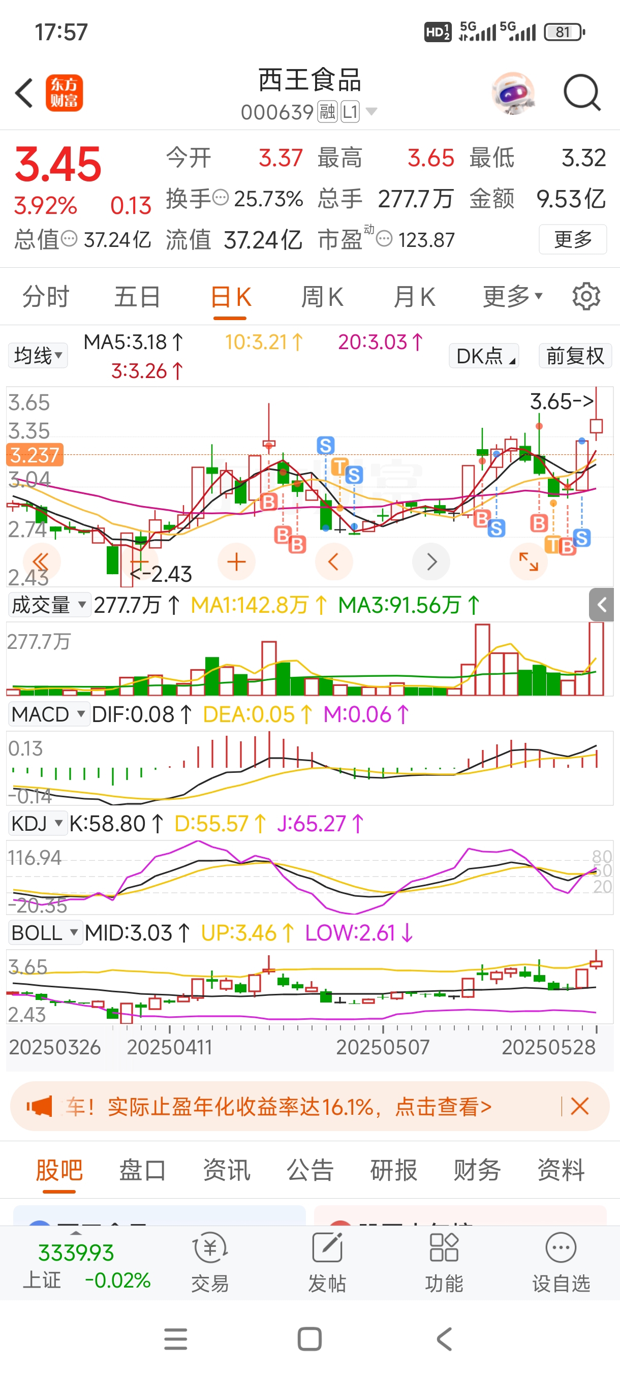Image resolution: width=620 pixels, height=1378 pixels.
Task: Toggle DK点 indicator
Action: [484, 356]
